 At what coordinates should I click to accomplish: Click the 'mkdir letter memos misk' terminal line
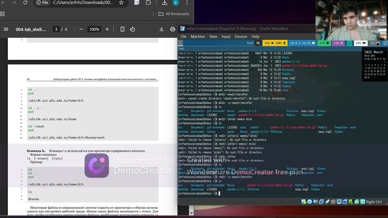click(215, 119)
